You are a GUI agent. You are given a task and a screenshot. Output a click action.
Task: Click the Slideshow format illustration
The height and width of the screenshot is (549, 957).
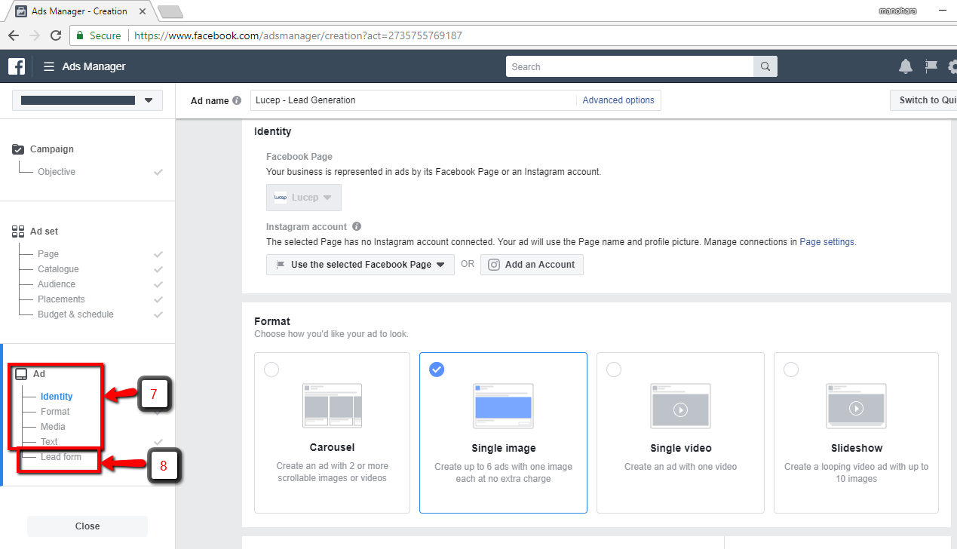click(x=856, y=406)
